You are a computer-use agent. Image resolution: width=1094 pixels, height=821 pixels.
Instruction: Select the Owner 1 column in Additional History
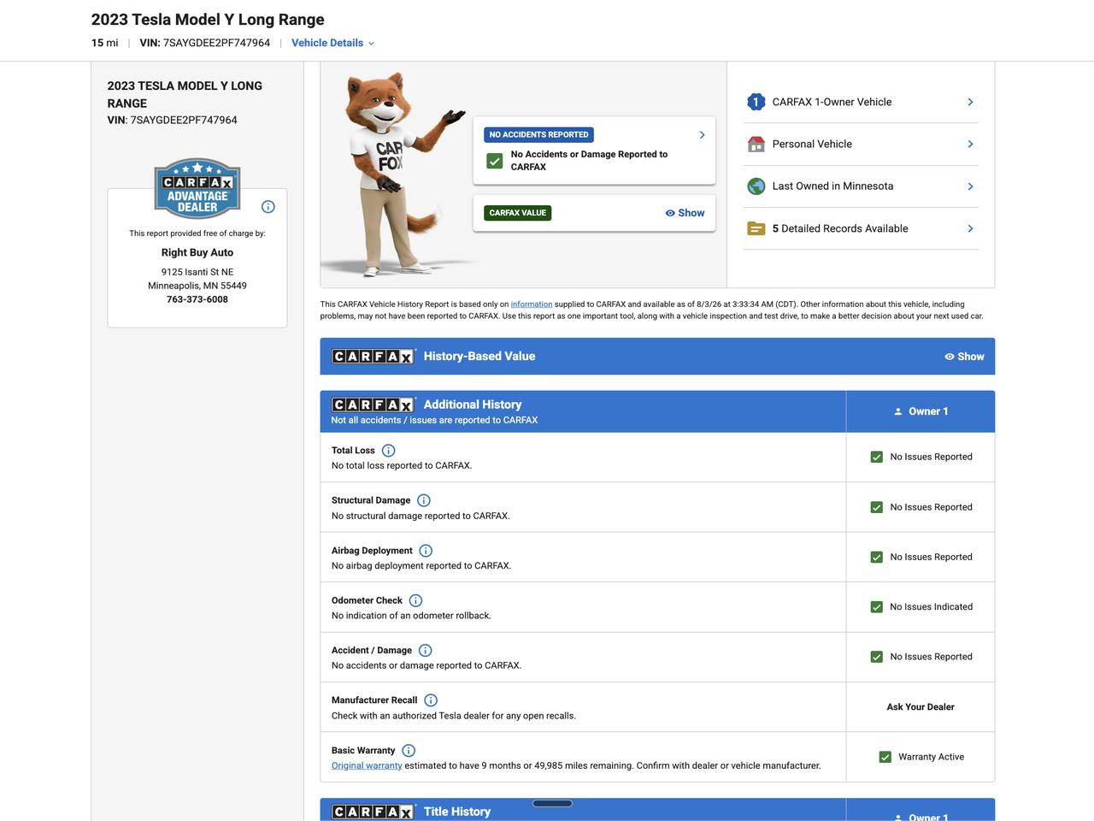(920, 411)
